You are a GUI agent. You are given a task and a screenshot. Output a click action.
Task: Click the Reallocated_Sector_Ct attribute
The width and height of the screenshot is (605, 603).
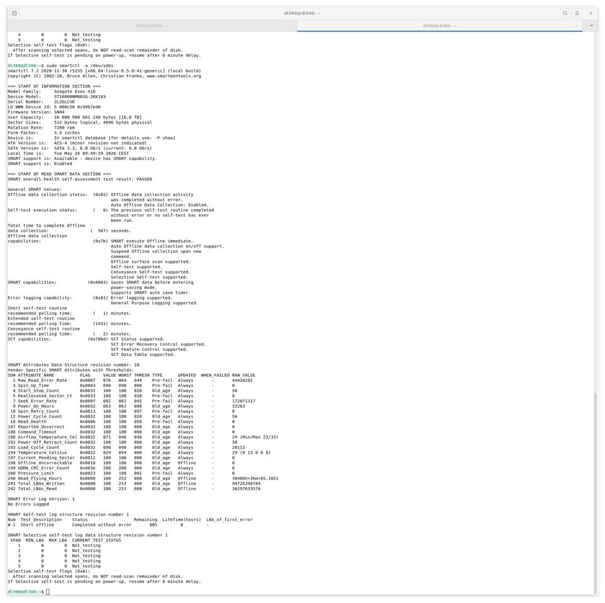point(45,396)
